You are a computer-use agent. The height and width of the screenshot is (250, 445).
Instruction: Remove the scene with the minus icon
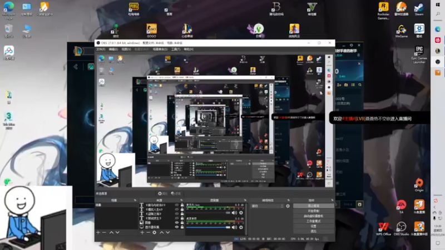coord(104,232)
